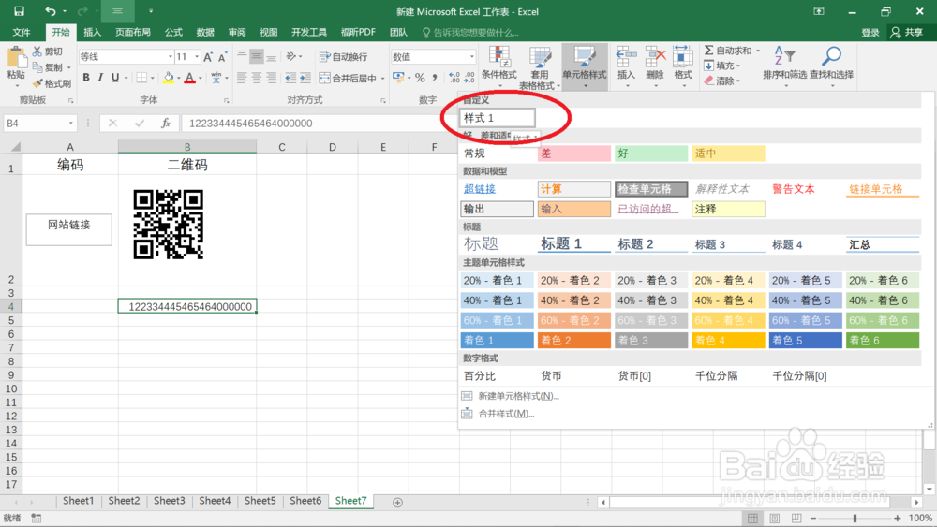This screenshot has width=937, height=527.
Task: Open the AutoSum dropdown arrow
Action: pyautogui.click(x=758, y=51)
